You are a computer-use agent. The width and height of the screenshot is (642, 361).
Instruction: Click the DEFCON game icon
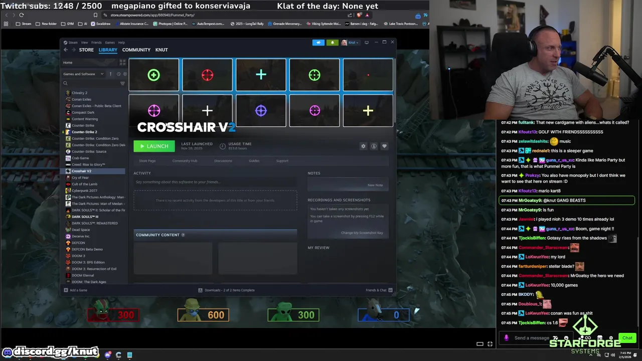click(x=68, y=243)
